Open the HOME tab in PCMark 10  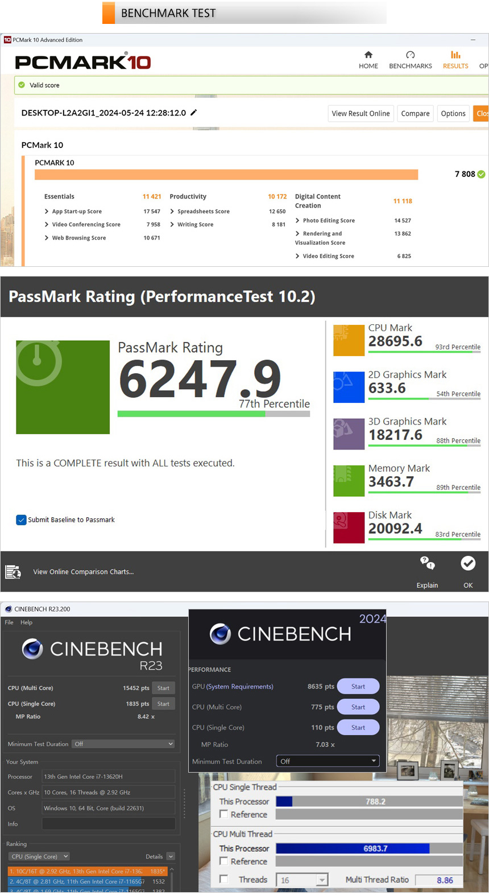[x=368, y=60]
